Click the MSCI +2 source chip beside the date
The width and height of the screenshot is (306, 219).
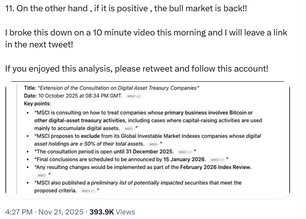[135, 96]
